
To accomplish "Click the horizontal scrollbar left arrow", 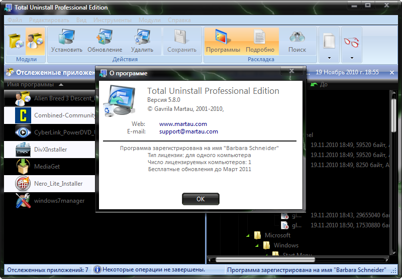I will coord(210,260).
